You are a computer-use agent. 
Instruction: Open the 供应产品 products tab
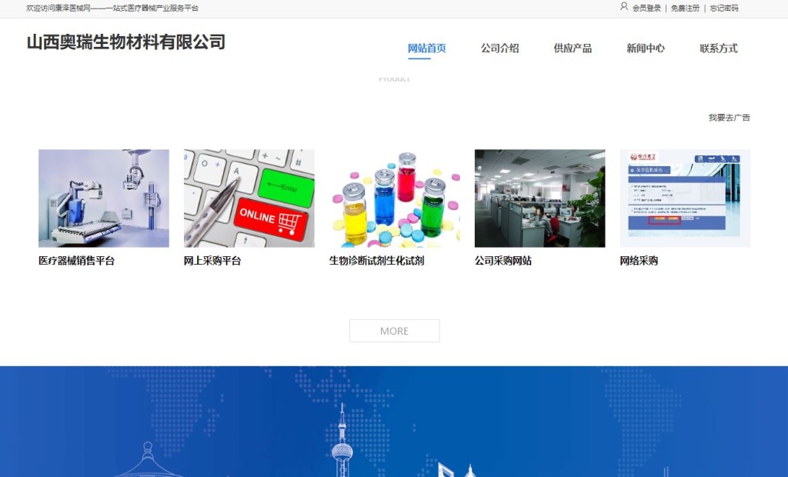[x=573, y=48]
